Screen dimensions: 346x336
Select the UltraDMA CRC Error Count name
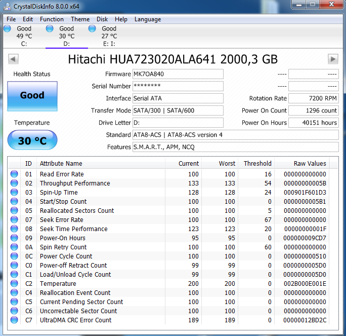coord(75,320)
